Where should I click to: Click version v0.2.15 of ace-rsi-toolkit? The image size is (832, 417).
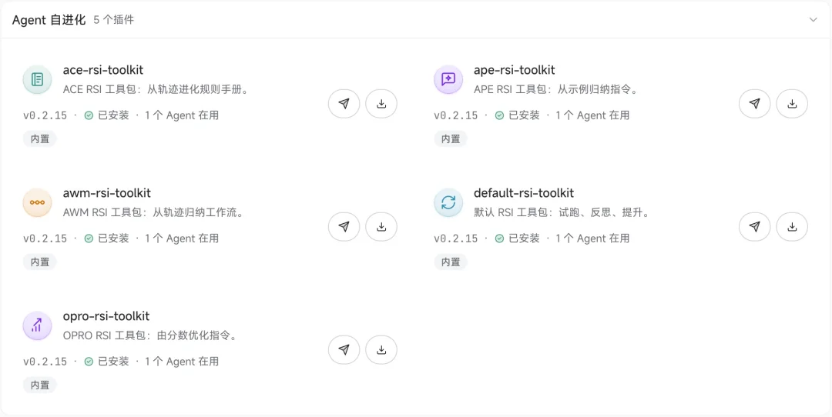[x=45, y=115]
